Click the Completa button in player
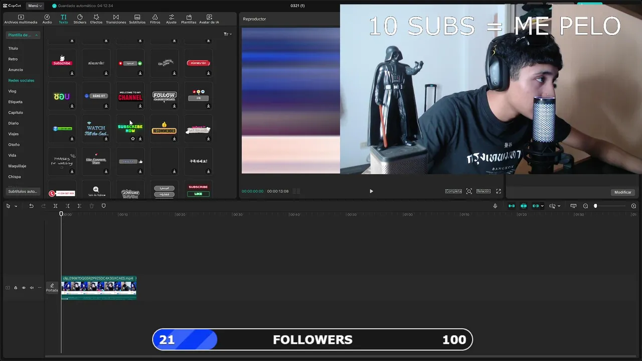 [453, 191]
